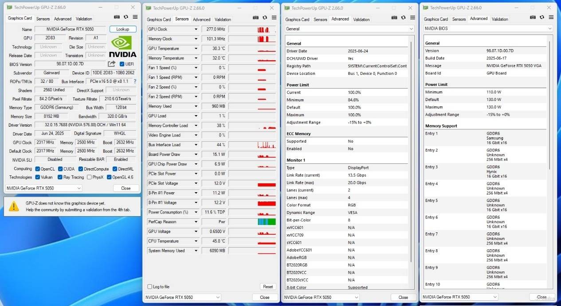Click the BIOS export share arrow icon

[112, 64]
